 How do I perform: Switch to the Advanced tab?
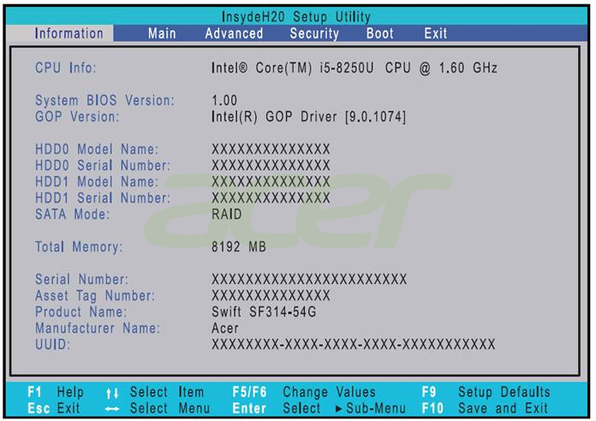point(234,33)
